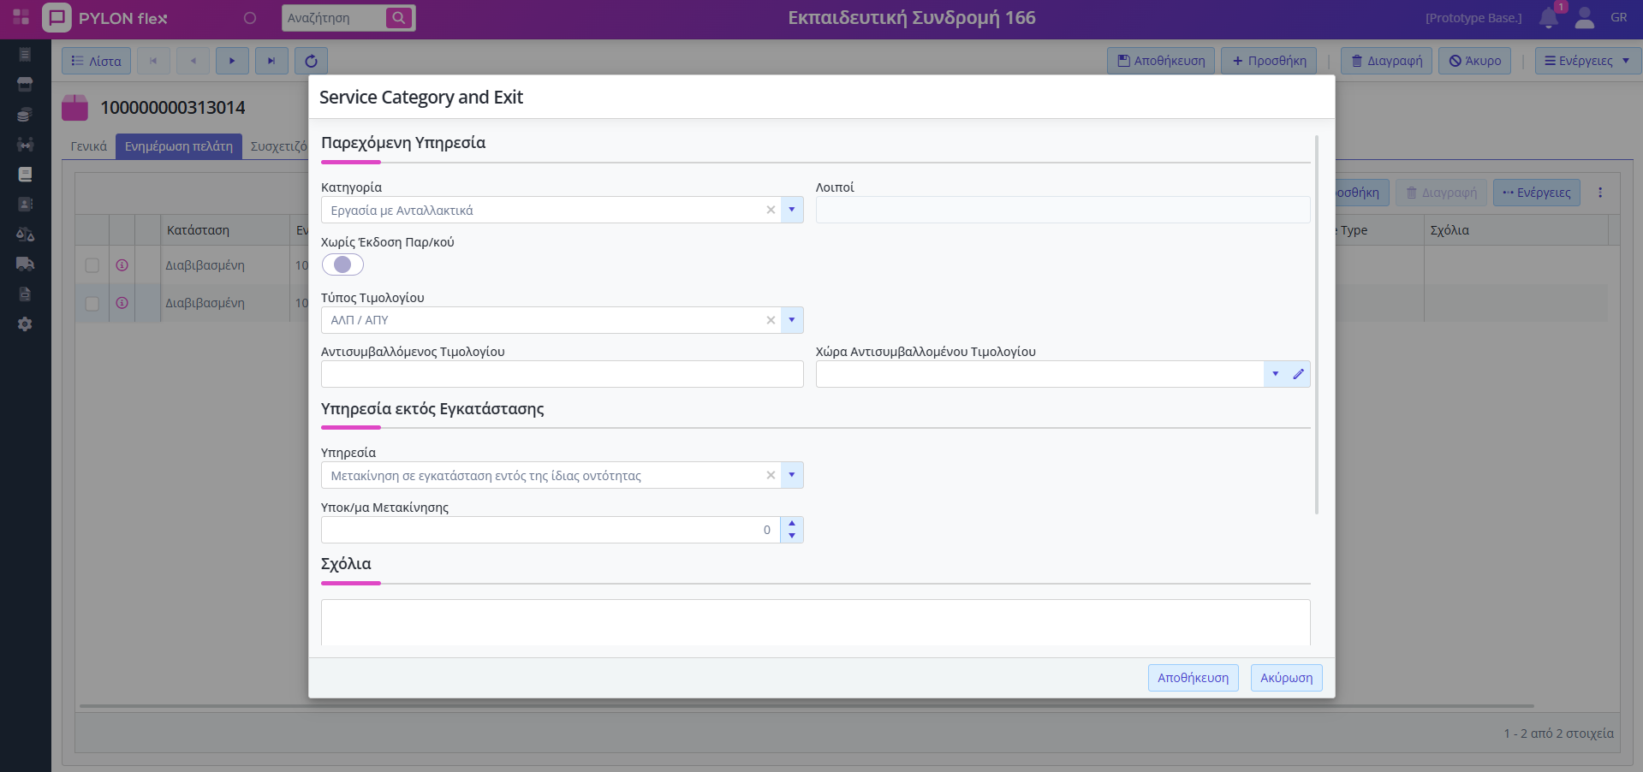Image resolution: width=1643 pixels, height=772 pixels.
Task: Open the Τύπος Τιμολογίου dropdown
Action: point(792,320)
